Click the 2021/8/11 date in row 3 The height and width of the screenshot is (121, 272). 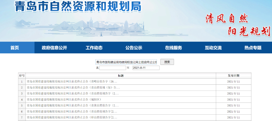pos(233,94)
